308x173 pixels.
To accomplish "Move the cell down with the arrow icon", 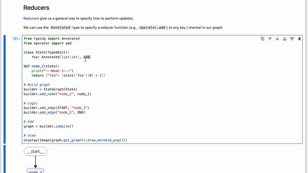I will click(277, 38).
